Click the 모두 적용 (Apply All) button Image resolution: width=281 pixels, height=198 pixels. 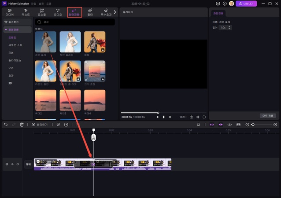267,115
